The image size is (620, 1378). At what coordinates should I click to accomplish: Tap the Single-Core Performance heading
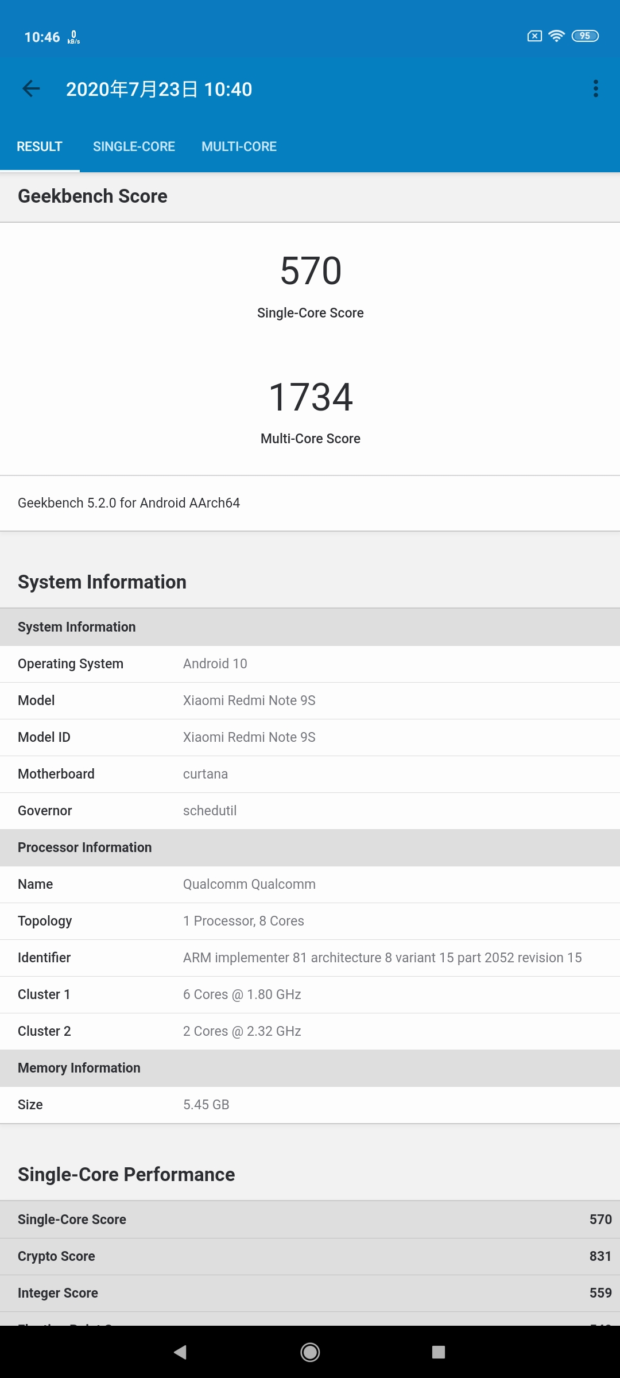126,1175
